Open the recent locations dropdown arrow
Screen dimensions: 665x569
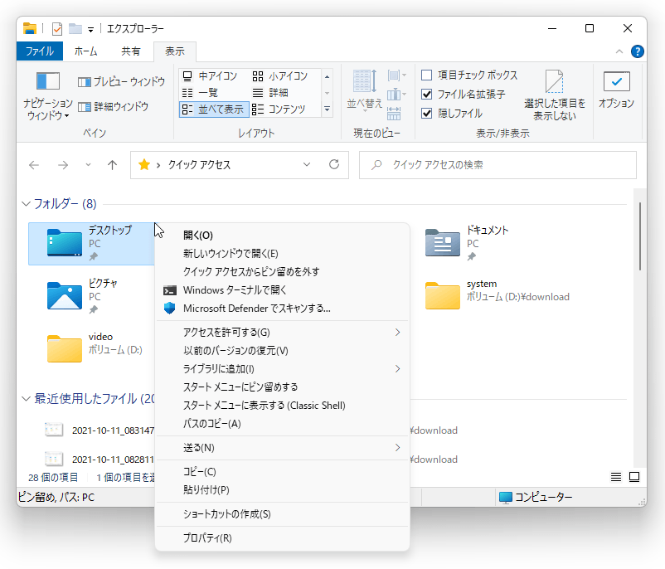coord(88,165)
